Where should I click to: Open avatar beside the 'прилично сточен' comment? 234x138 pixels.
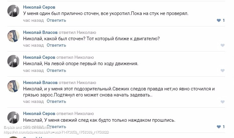point(13,11)
